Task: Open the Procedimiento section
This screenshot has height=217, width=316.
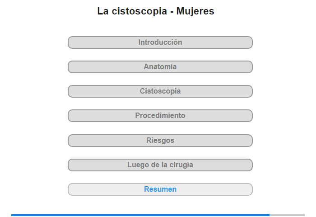Action: (160, 116)
